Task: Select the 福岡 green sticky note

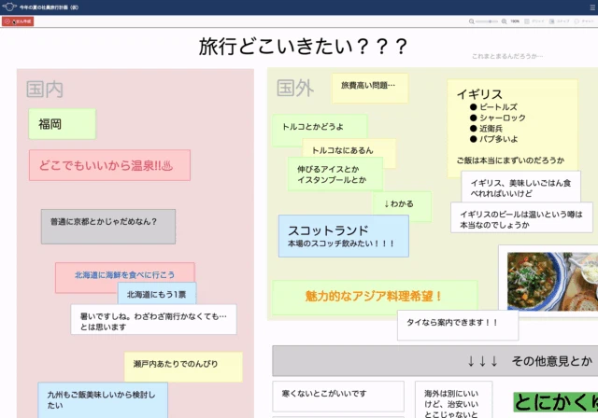Action: (63, 124)
